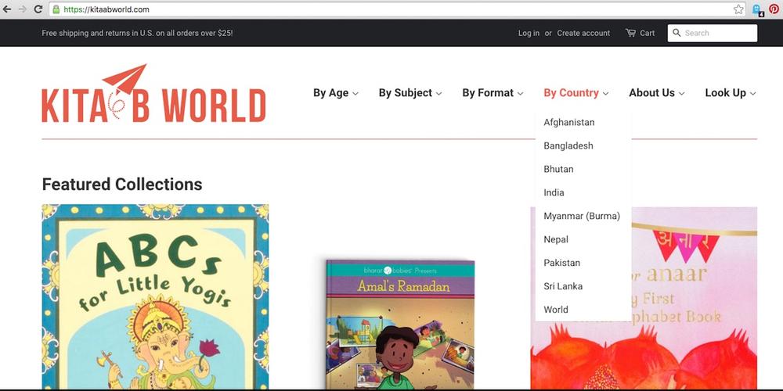The image size is (783, 391).
Task: Select Sri Lanka from the menu
Action: [563, 286]
